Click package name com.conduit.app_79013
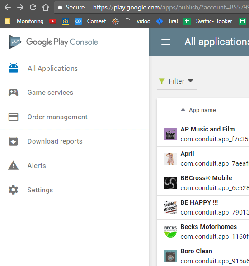Image resolution: width=249 pixels, height=266 pixels. [x=215, y=212]
